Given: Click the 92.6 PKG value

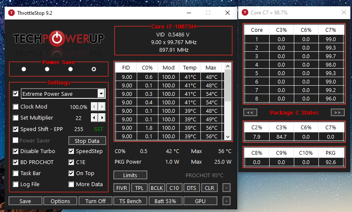Looking at the screenshot, I should [x=331, y=162].
